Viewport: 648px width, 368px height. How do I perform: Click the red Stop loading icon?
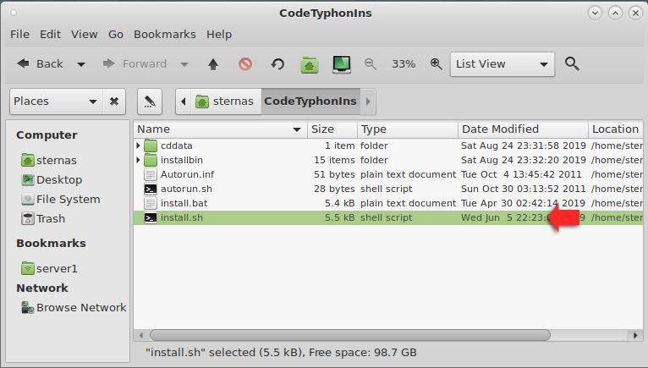click(x=245, y=64)
